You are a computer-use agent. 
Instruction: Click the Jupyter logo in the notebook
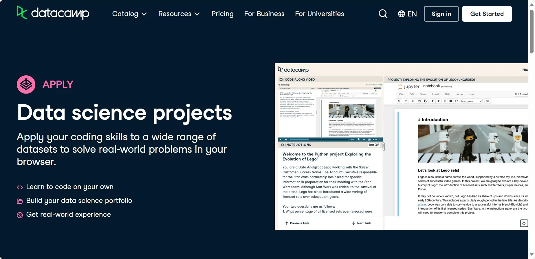coord(409,87)
